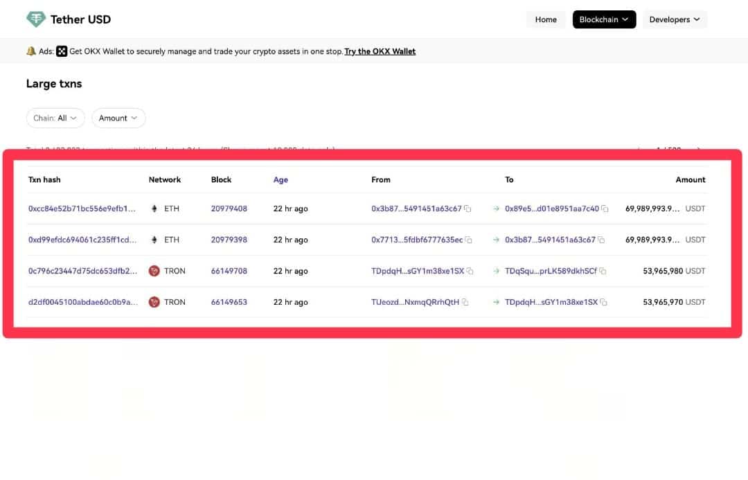Click the To column header
This screenshot has width=748, height=480.
pos(509,180)
